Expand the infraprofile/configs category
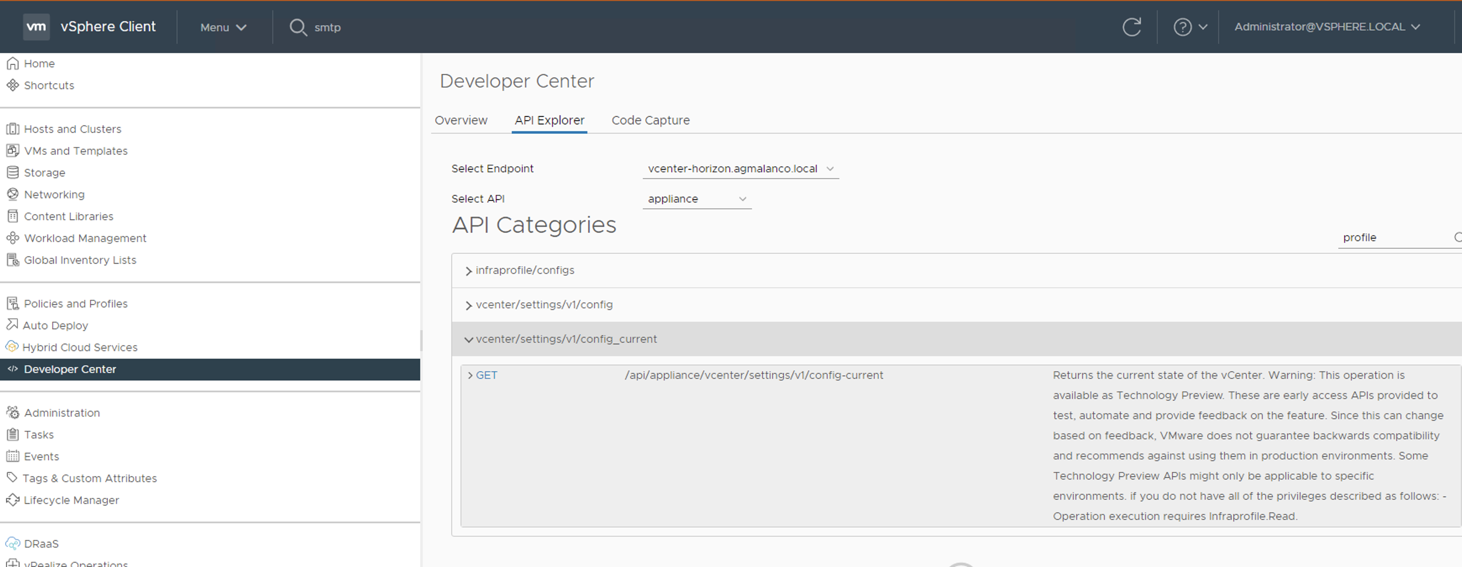1462x567 pixels. tap(524, 270)
